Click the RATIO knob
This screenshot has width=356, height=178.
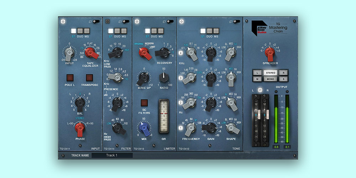coord(164,77)
